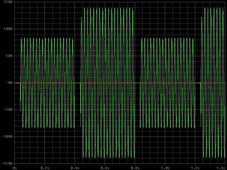Select the red square marker just before 1.0s
This screenshot has width=227, height=170.
pyautogui.click(x=163, y=83)
